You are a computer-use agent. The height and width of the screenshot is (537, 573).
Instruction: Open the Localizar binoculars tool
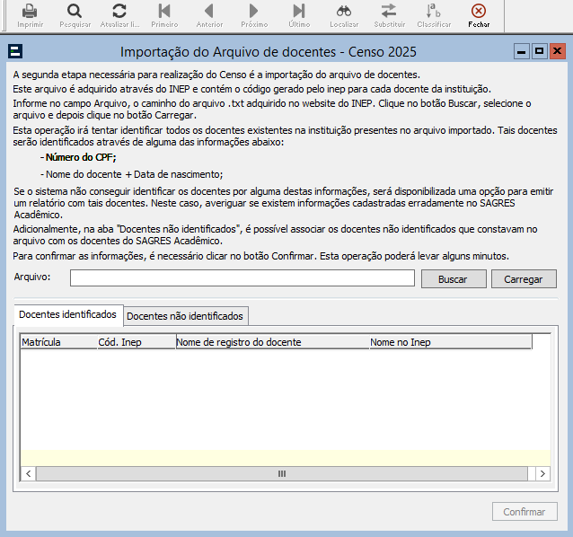point(344,12)
